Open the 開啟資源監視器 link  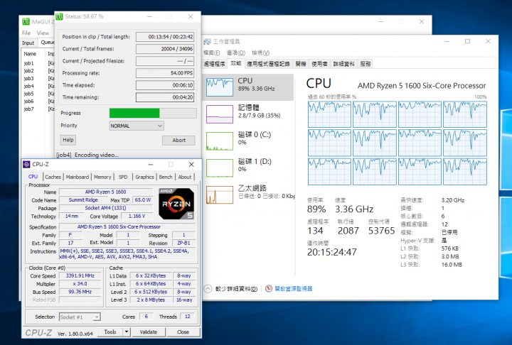click(294, 289)
